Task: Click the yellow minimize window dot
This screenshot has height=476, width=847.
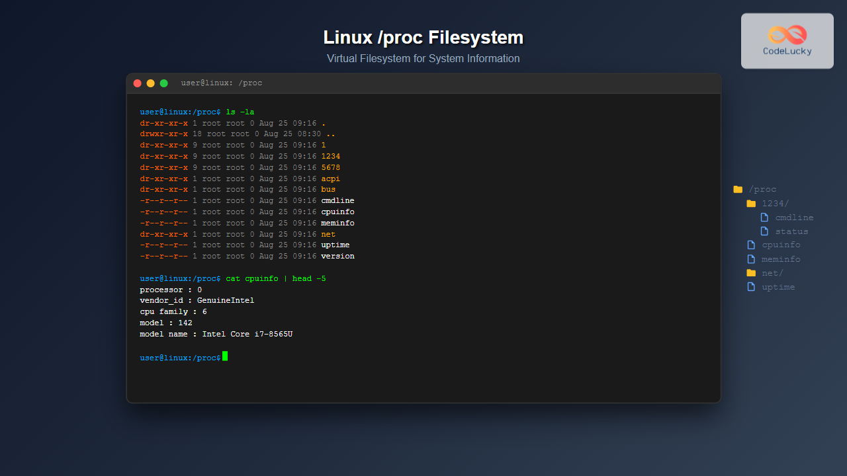Action: (151, 83)
